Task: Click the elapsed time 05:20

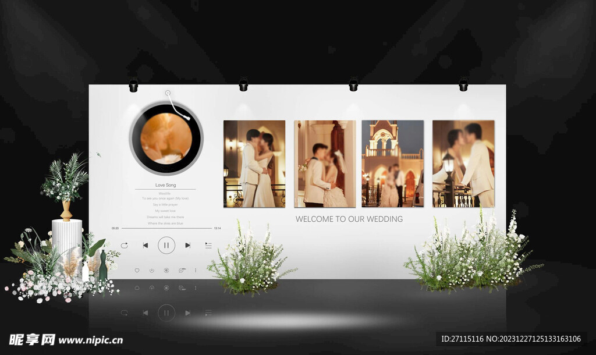Action: point(115,228)
